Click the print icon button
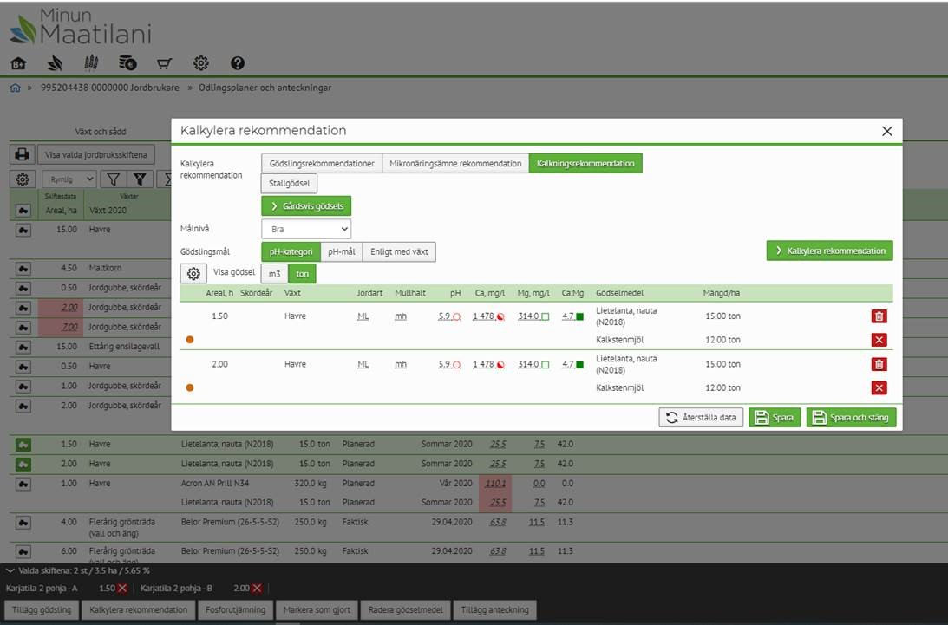 [23, 154]
